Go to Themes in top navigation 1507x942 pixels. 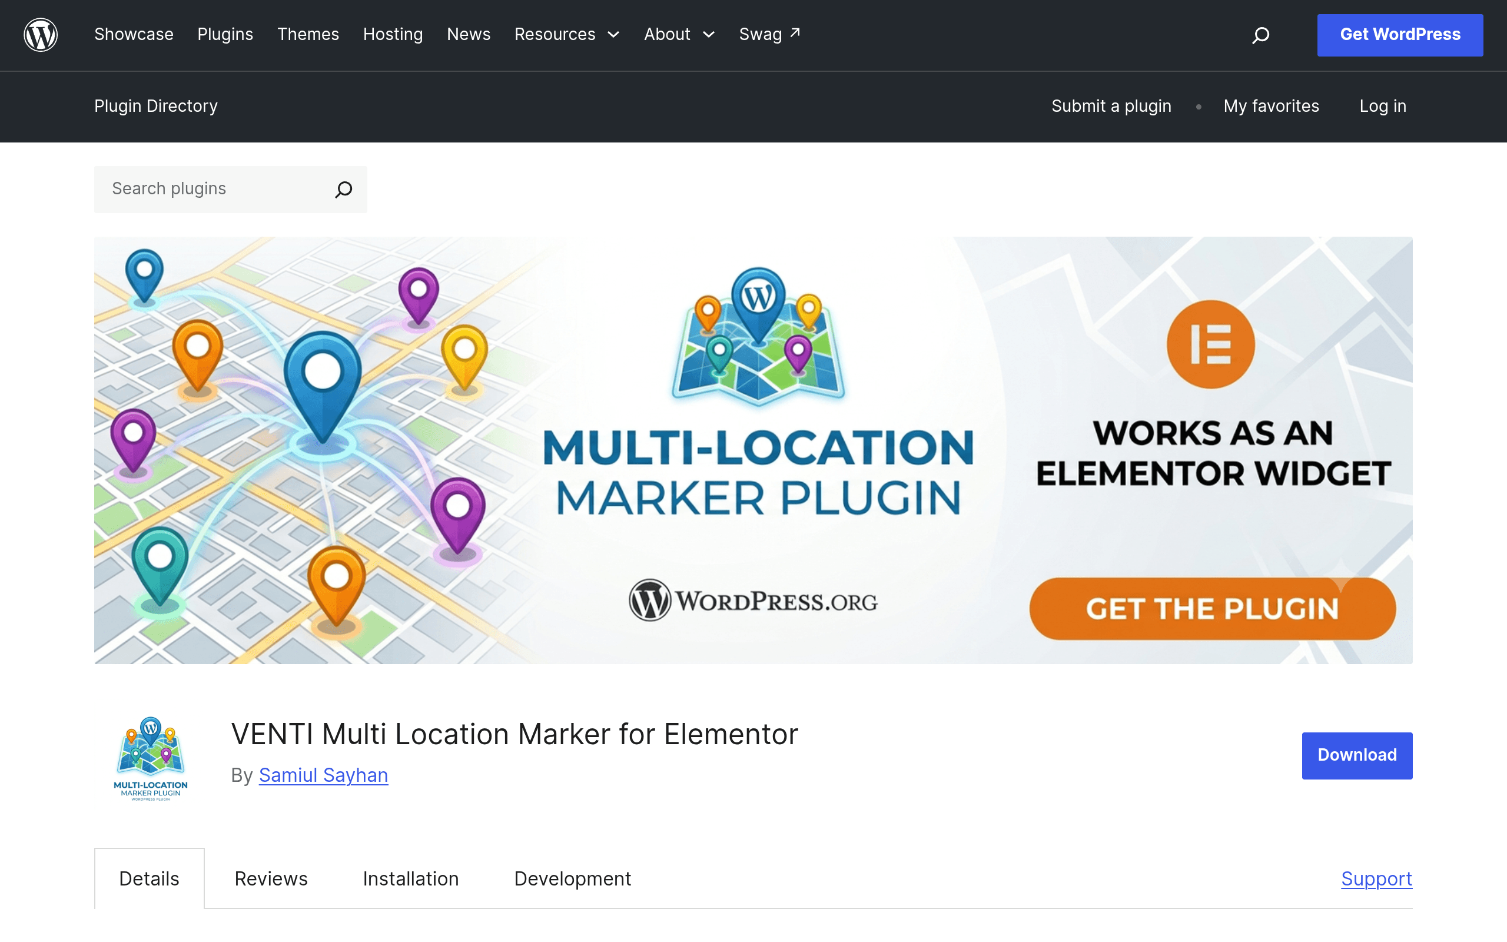click(308, 34)
